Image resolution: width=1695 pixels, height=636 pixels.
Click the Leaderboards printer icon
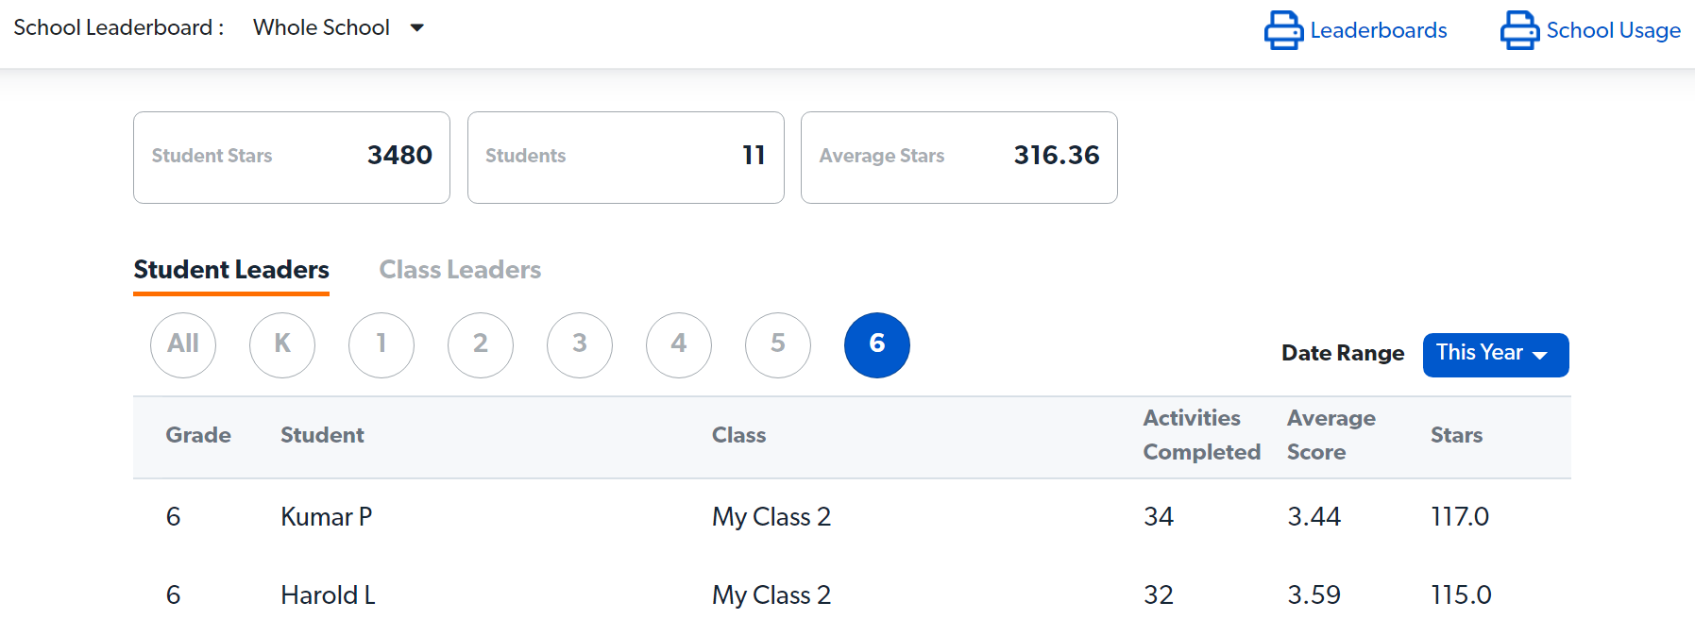click(x=1283, y=30)
